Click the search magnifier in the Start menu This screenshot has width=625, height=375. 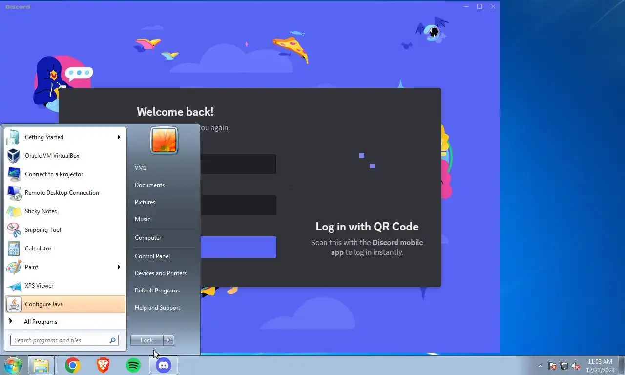pos(112,340)
